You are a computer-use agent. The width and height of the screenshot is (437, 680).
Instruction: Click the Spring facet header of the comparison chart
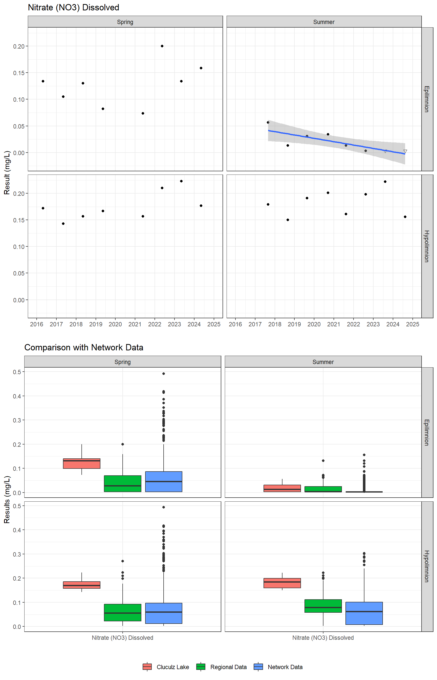(123, 362)
